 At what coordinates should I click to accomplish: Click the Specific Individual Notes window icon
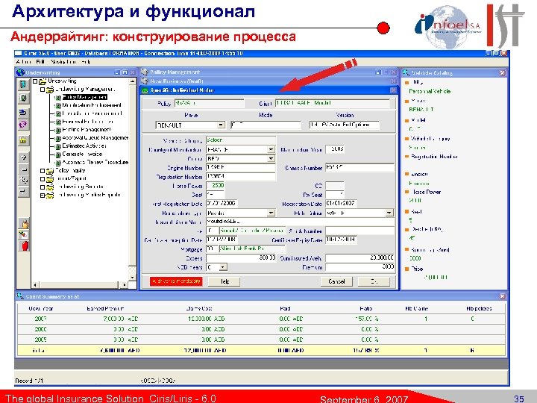click(x=145, y=90)
